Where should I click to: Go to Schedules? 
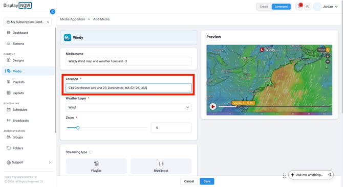coord(19,110)
